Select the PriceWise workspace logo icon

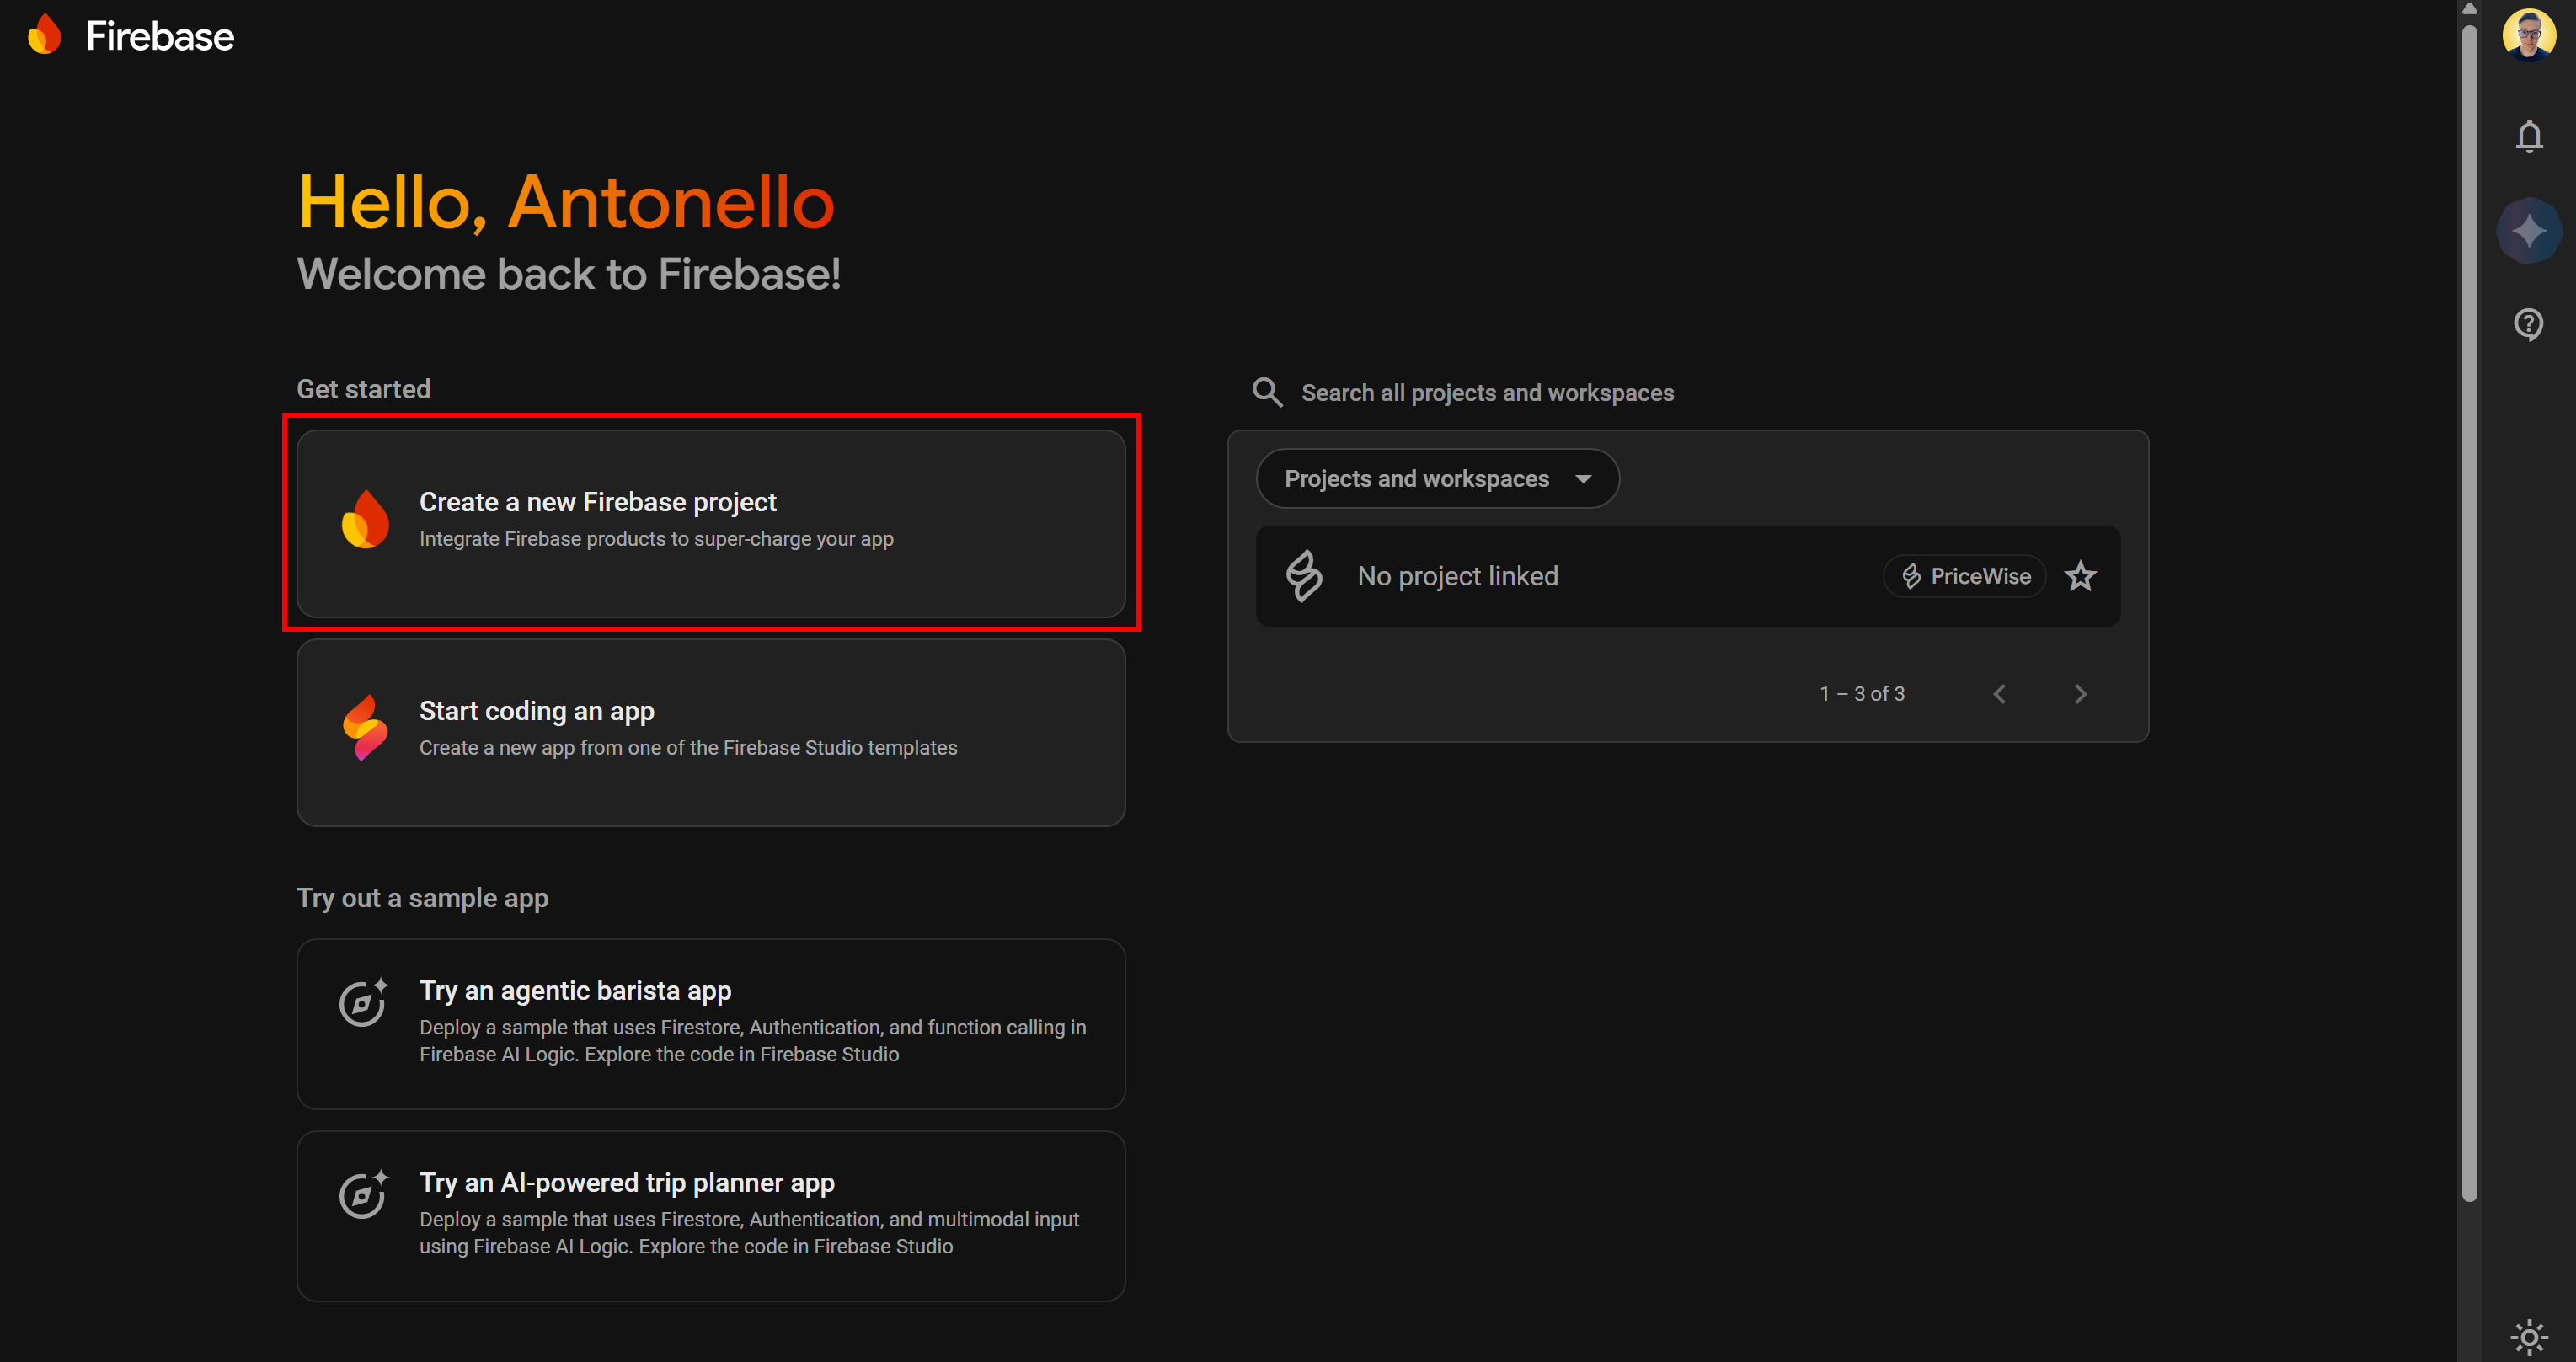point(1305,575)
